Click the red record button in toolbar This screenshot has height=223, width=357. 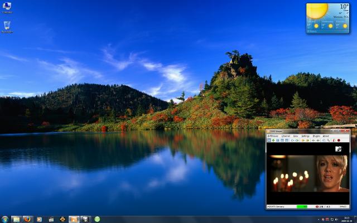339,140
